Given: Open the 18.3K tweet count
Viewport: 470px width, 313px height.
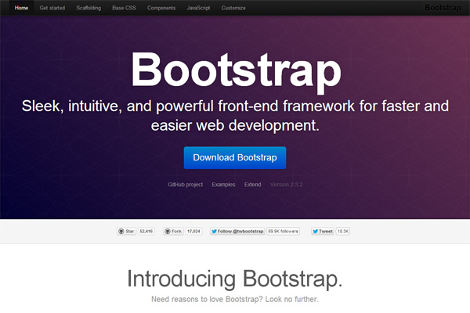Looking at the screenshot, I should click(x=343, y=232).
